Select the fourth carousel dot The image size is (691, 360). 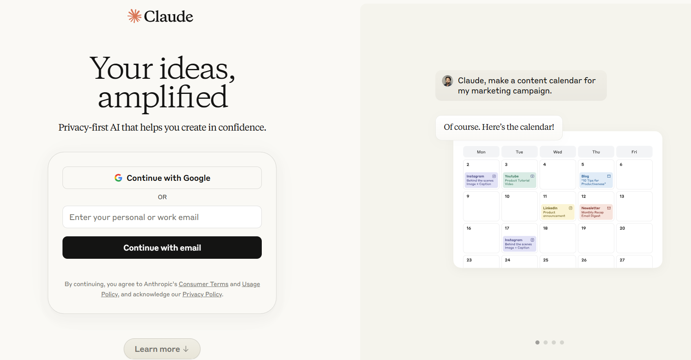pos(562,342)
